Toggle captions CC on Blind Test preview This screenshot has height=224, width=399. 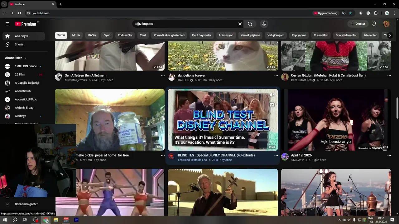point(272,105)
